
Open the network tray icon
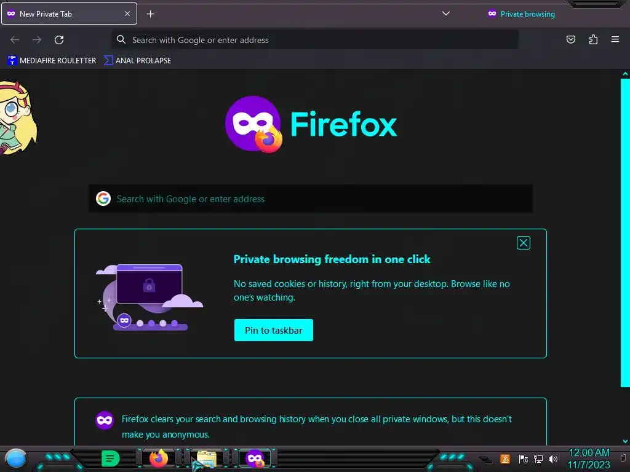click(538, 458)
